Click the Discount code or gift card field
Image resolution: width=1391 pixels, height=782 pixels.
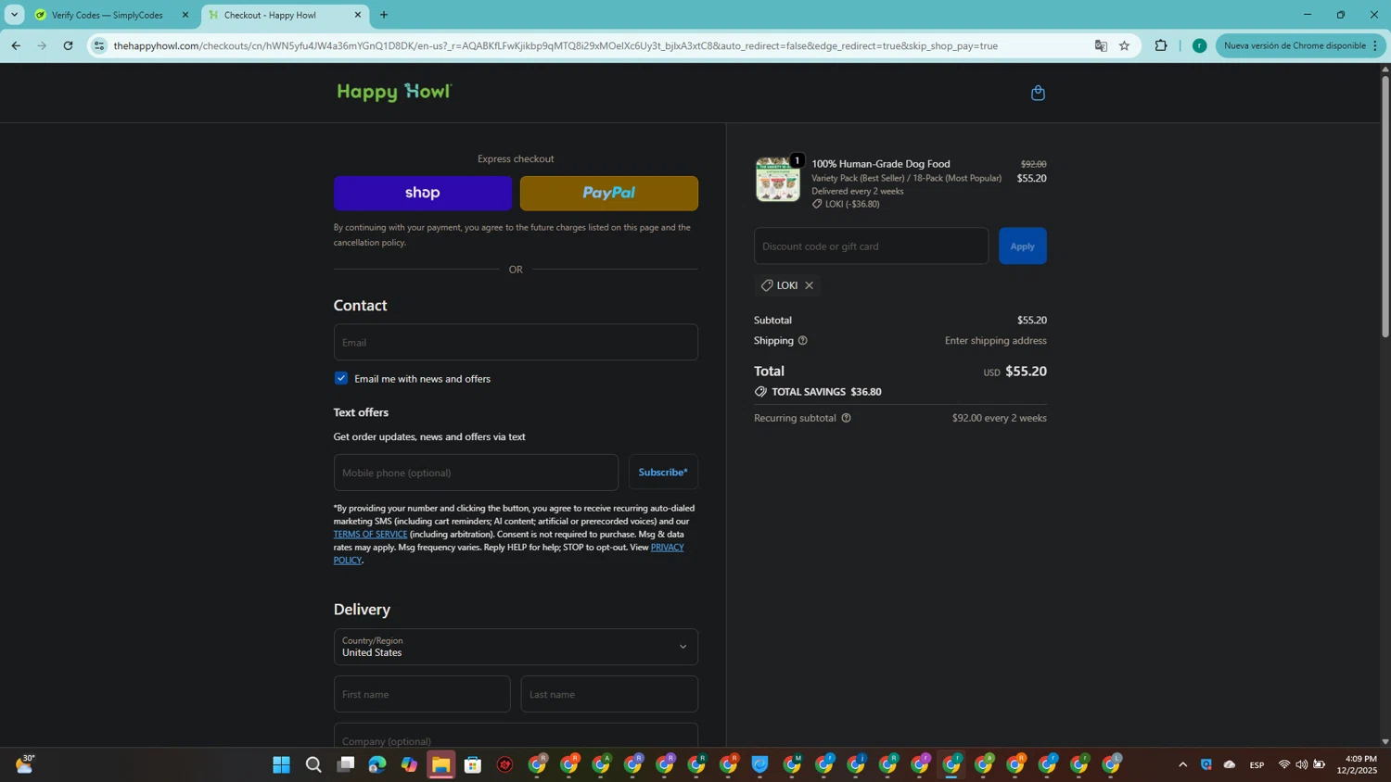point(871,246)
